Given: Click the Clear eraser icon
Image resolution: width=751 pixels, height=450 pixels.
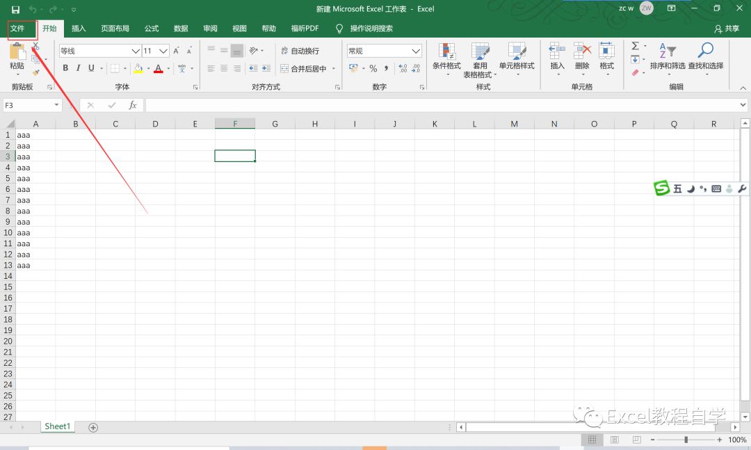Looking at the screenshot, I should [635, 73].
